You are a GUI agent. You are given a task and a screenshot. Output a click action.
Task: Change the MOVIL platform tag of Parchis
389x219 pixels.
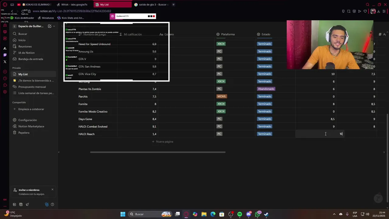222,96
